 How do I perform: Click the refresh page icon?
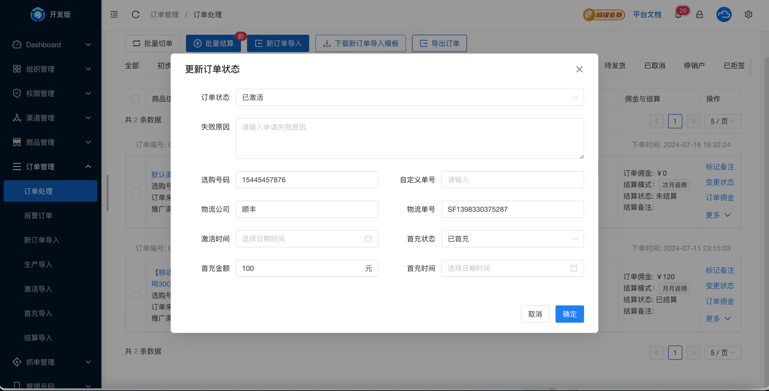[x=135, y=14]
